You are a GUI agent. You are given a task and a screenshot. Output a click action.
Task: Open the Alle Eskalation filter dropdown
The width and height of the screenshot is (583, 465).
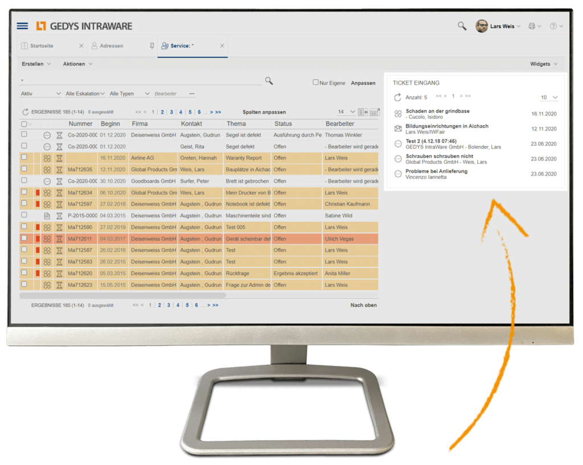[85, 94]
